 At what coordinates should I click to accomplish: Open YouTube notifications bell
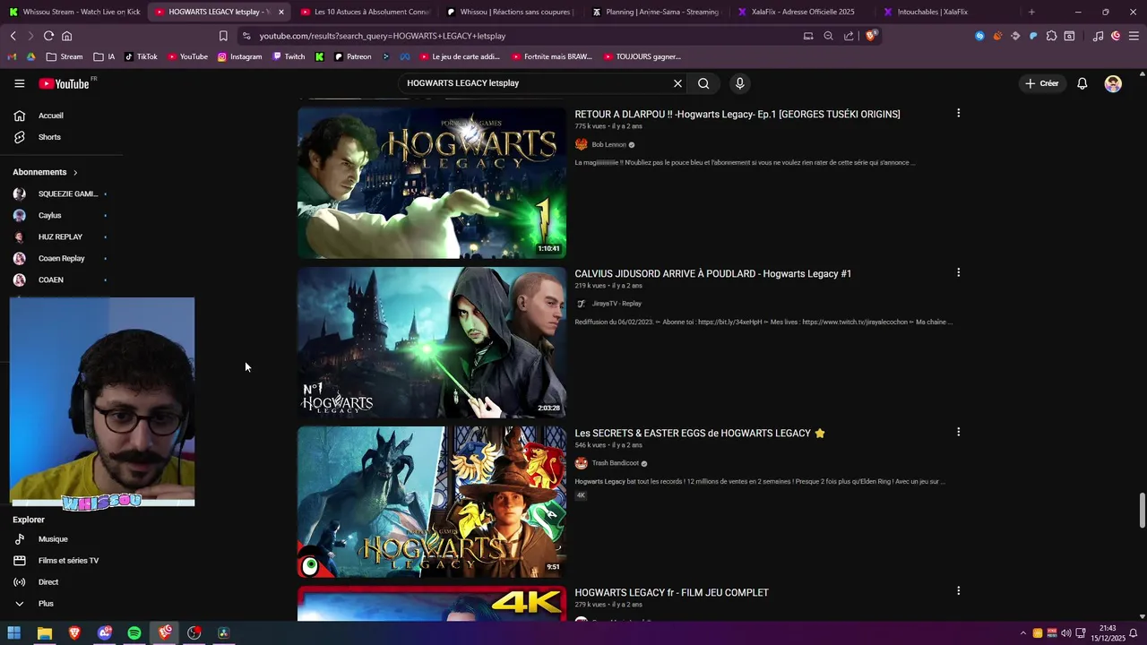pyautogui.click(x=1082, y=83)
